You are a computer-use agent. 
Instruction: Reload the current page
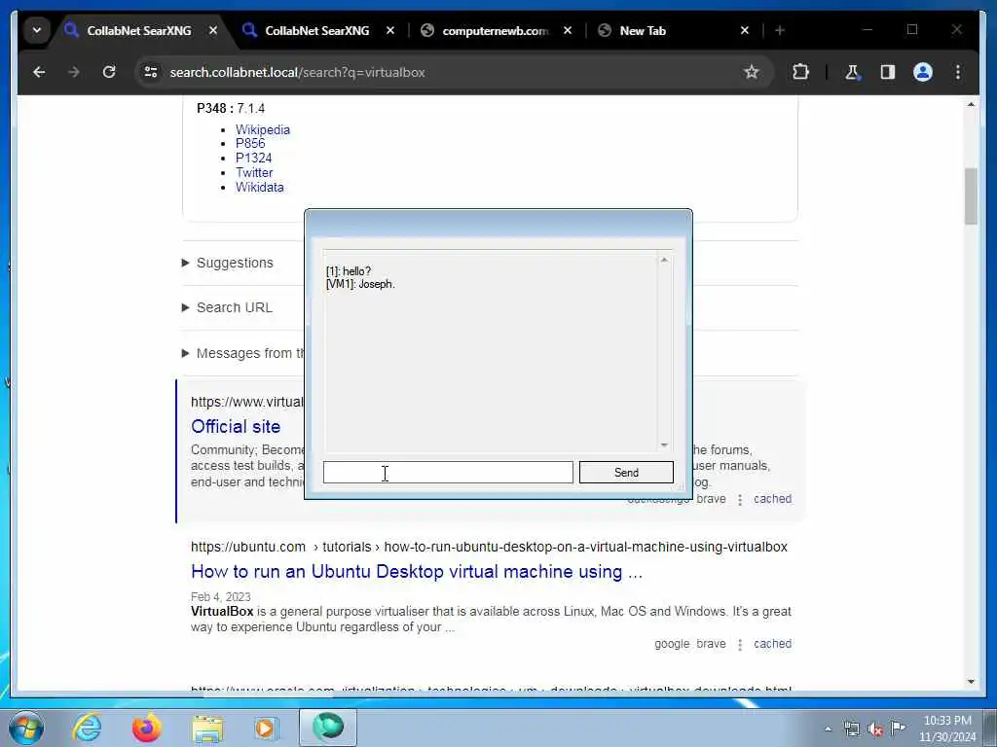coord(109,72)
